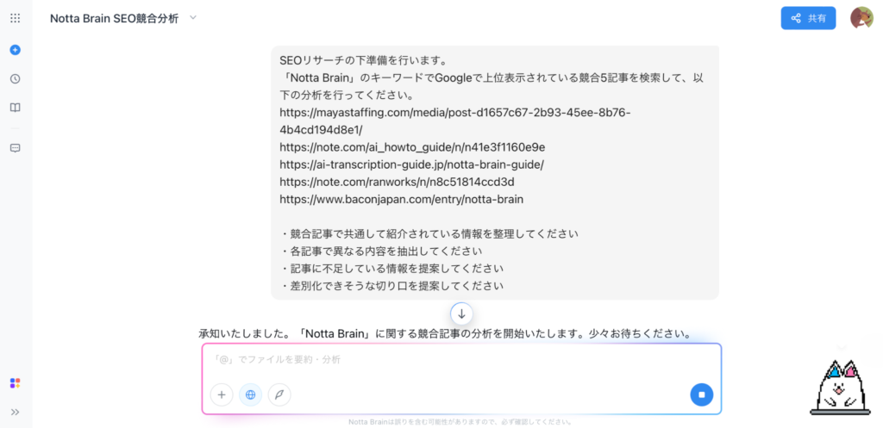Image resolution: width=883 pixels, height=428 pixels.
Task: Open the user profile avatar
Action: click(x=861, y=18)
